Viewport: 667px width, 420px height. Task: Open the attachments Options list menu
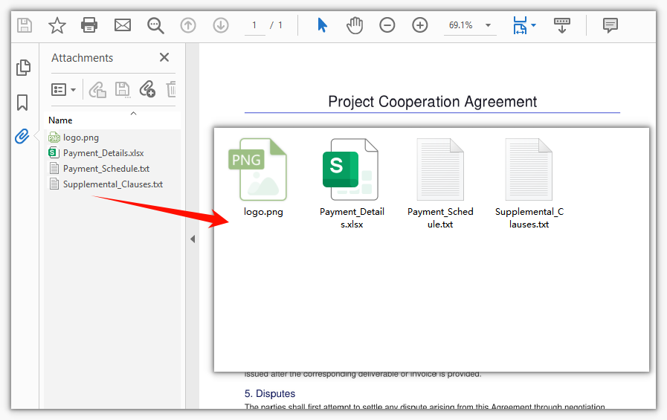(x=63, y=90)
